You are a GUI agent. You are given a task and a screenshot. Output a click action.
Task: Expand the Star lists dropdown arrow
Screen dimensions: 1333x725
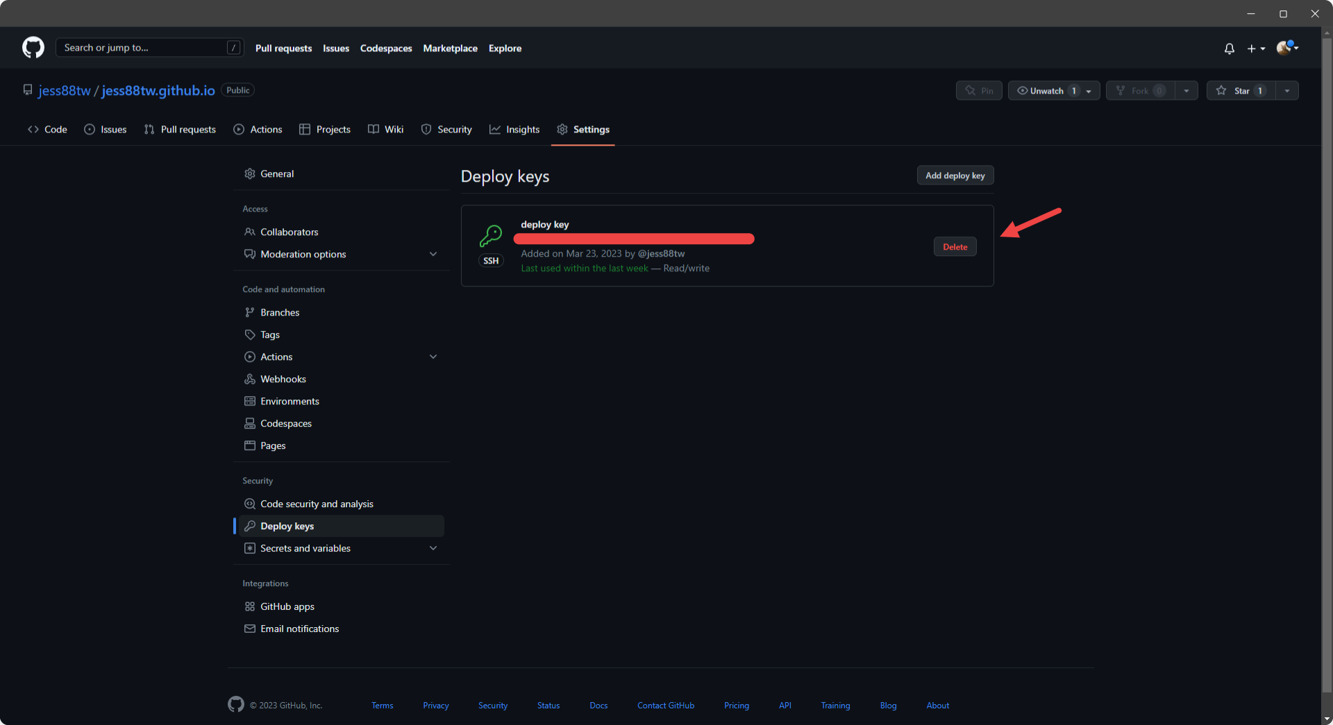tap(1287, 91)
